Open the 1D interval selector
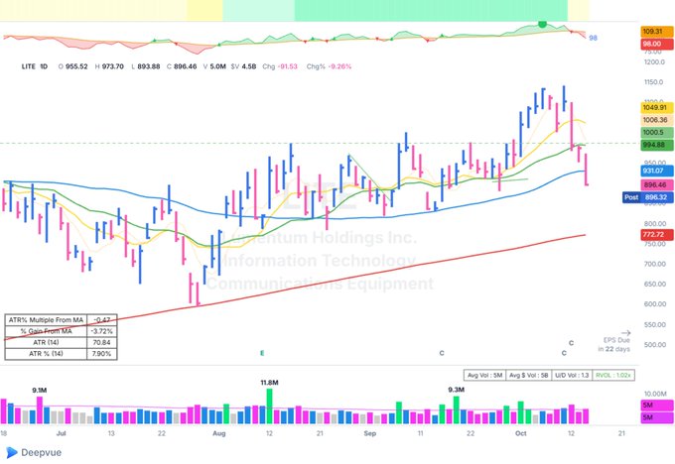 [x=44, y=66]
